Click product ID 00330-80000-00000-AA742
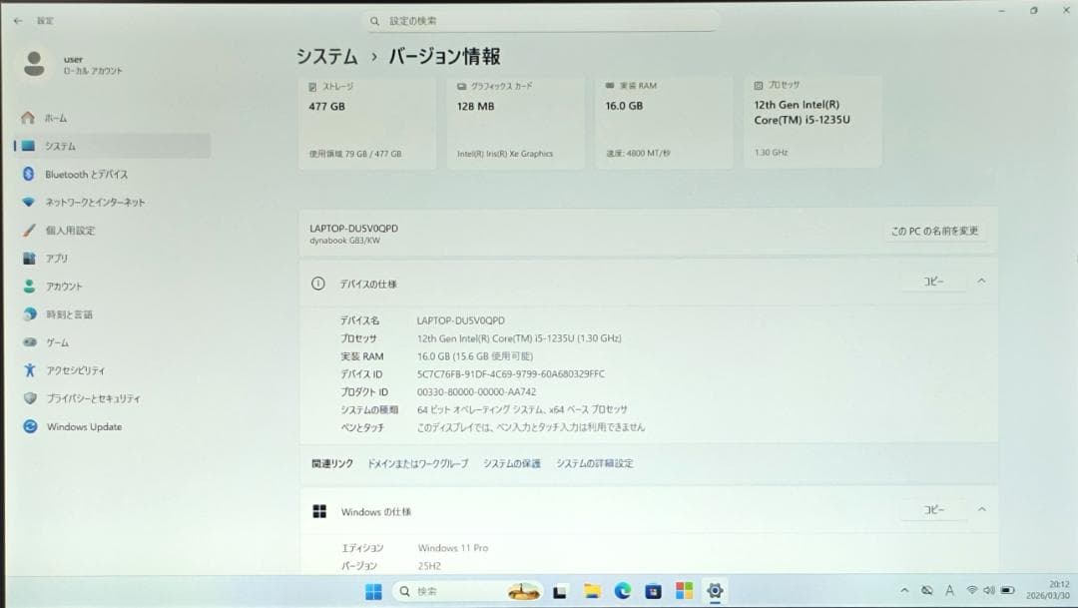Viewport: 1078px width, 608px height. click(476, 392)
